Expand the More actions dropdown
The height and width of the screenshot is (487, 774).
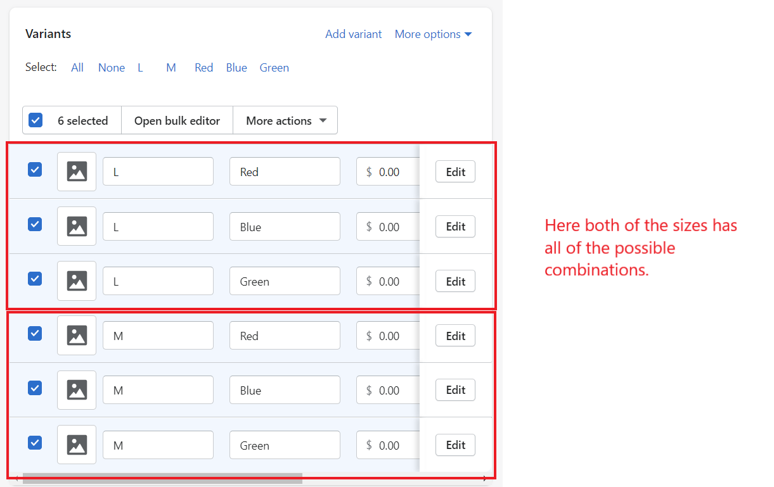[x=285, y=120]
